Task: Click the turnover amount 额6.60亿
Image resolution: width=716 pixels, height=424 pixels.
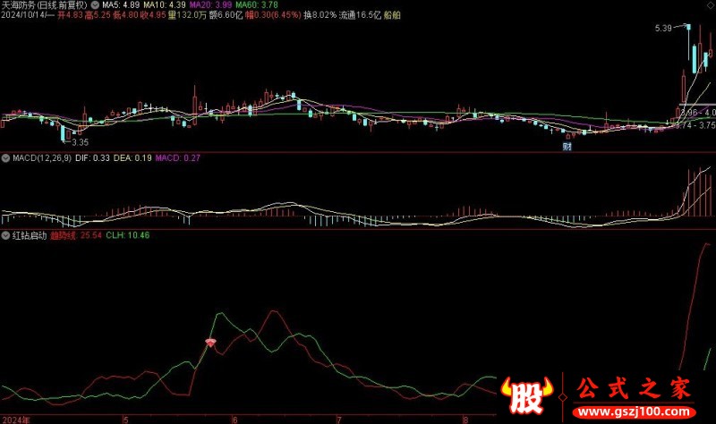Action: click(x=226, y=15)
